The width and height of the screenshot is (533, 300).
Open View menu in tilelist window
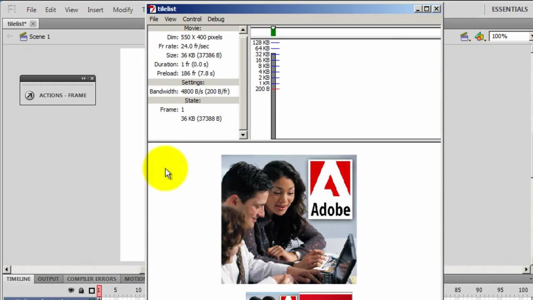click(x=170, y=19)
